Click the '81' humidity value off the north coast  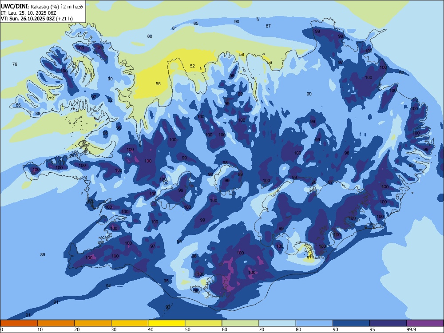click(x=174, y=28)
